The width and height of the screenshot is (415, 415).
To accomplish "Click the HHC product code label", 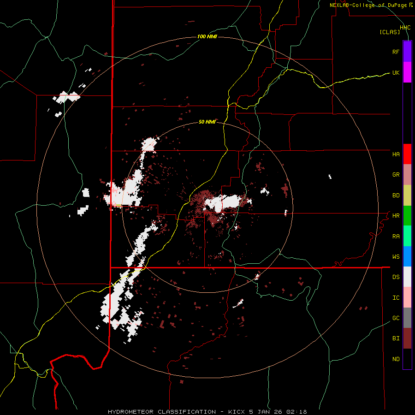I will pyautogui.click(x=405, y=28).
